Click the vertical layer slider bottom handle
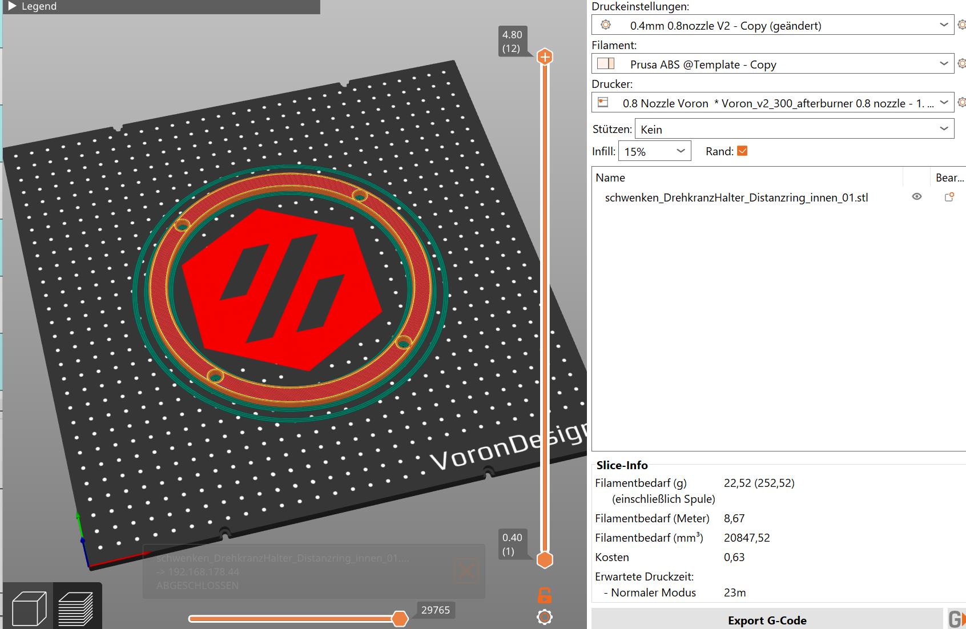 pyautogui.click(x=545, y=560)
